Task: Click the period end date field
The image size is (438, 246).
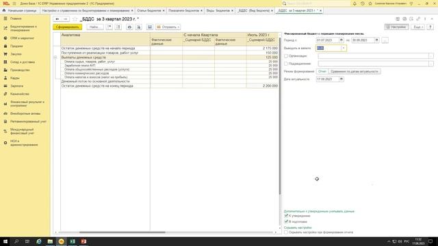Action: click(363, 40)
